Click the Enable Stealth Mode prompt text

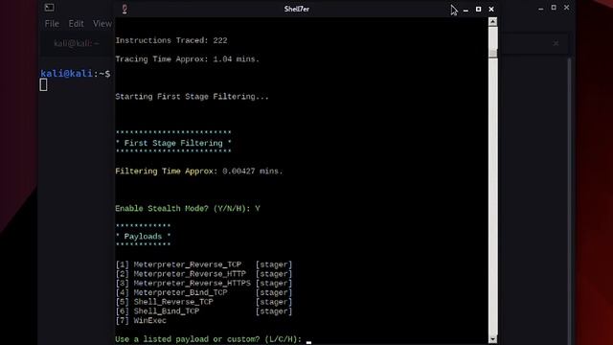(x=188, y=209)
